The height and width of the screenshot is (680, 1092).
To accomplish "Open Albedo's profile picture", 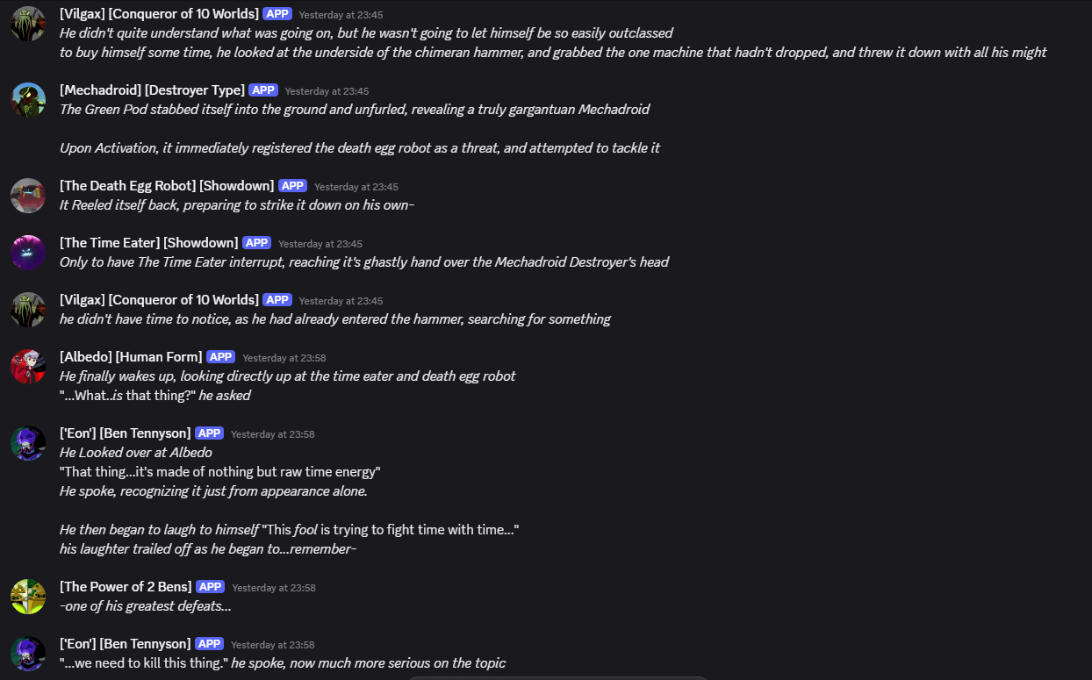I will click(x=28, y=367).
